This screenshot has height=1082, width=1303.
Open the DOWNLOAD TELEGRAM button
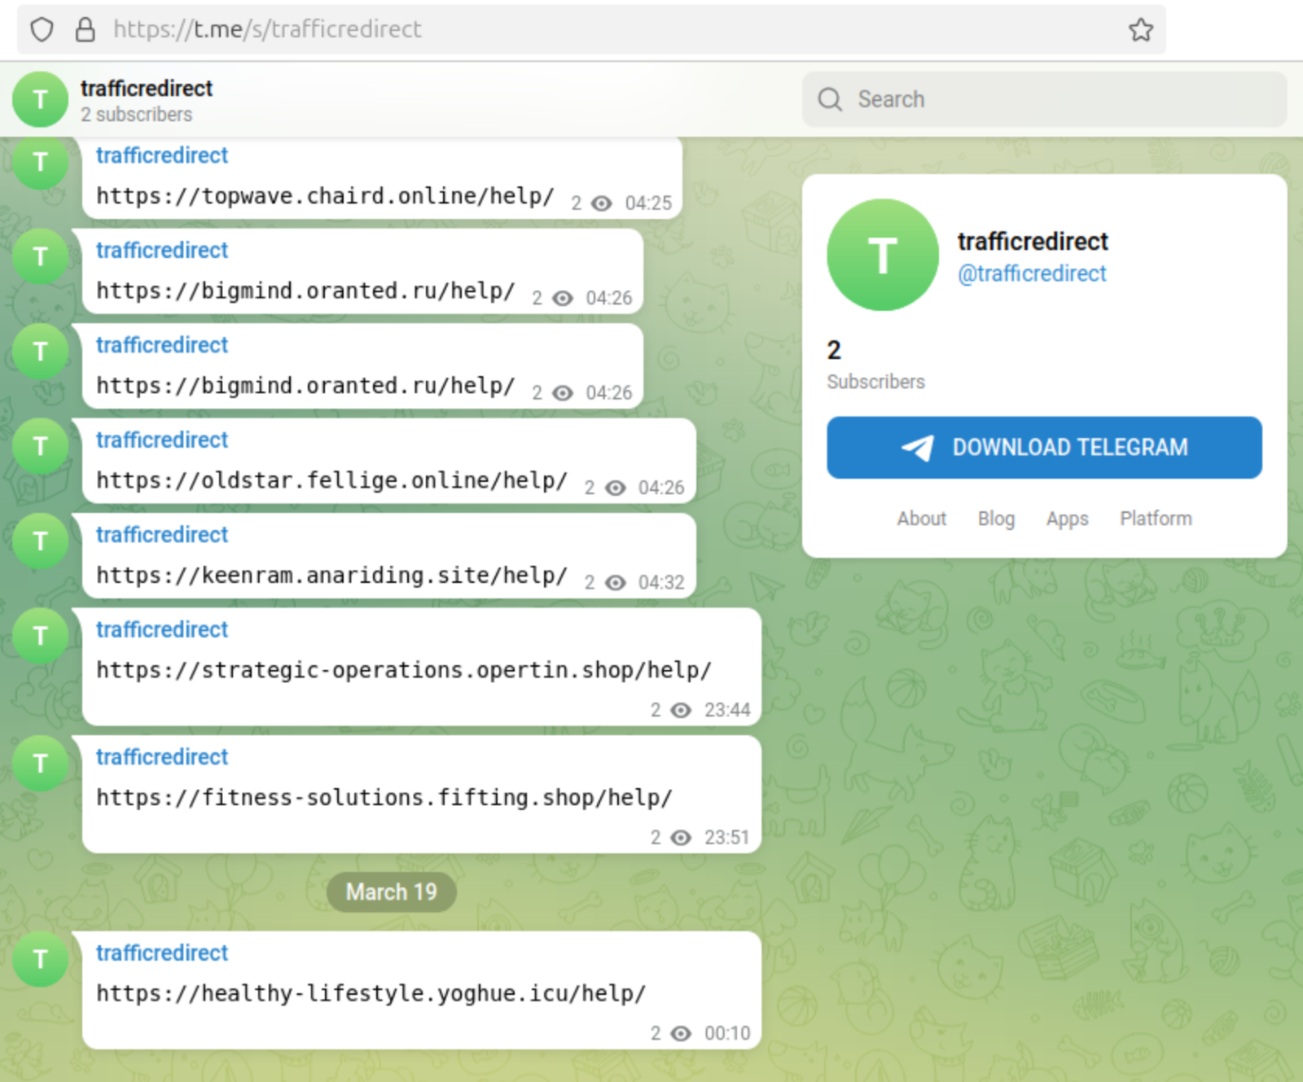point(1043,448)
